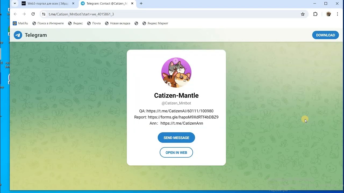Click the SEND MESSAGE button

pyautogui.click(x=176, y=138)
